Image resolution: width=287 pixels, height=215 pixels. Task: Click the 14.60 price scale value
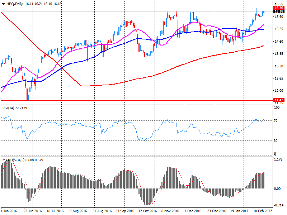279,41
